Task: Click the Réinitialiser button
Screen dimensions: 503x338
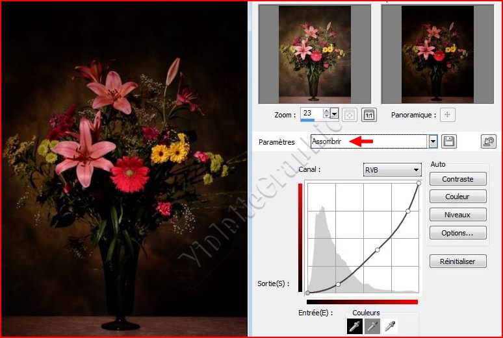Action: point(458,261)
